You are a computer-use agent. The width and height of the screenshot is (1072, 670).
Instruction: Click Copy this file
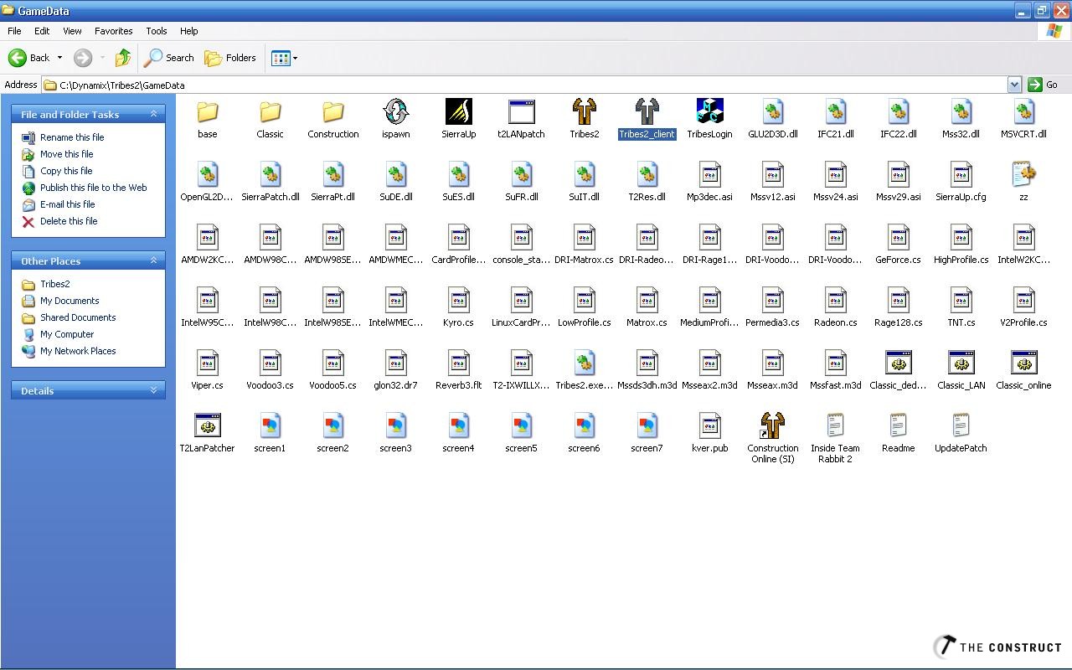(x=66, y=171)
